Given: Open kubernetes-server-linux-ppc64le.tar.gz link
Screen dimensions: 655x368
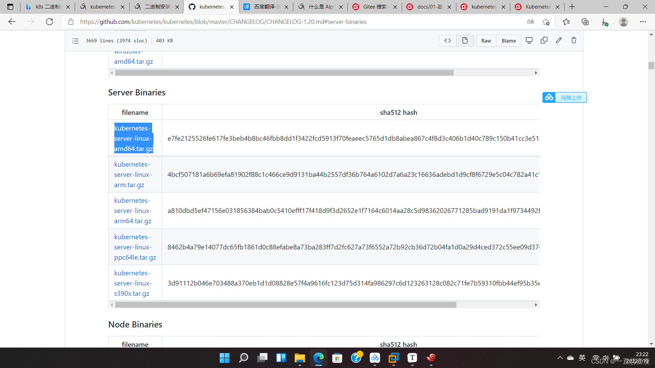Looking at the screenshot, I should pos(135,247).
